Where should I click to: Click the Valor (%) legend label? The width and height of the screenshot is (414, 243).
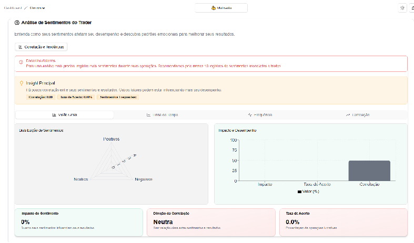(x=311, y=192)
